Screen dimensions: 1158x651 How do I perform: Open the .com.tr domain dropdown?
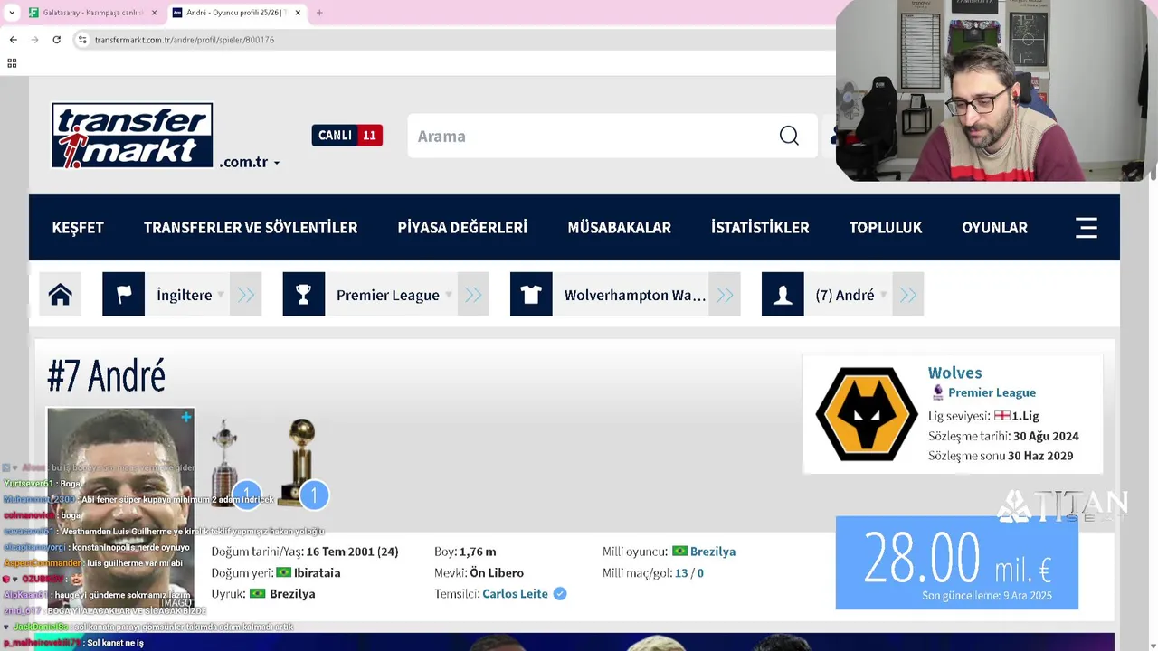click(x=250, y=163)
